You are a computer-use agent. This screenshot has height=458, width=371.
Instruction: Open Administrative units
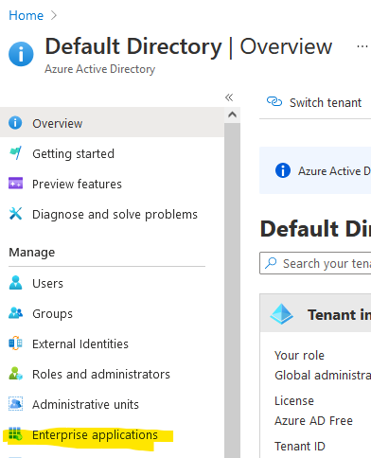click(x=85, y=404)
